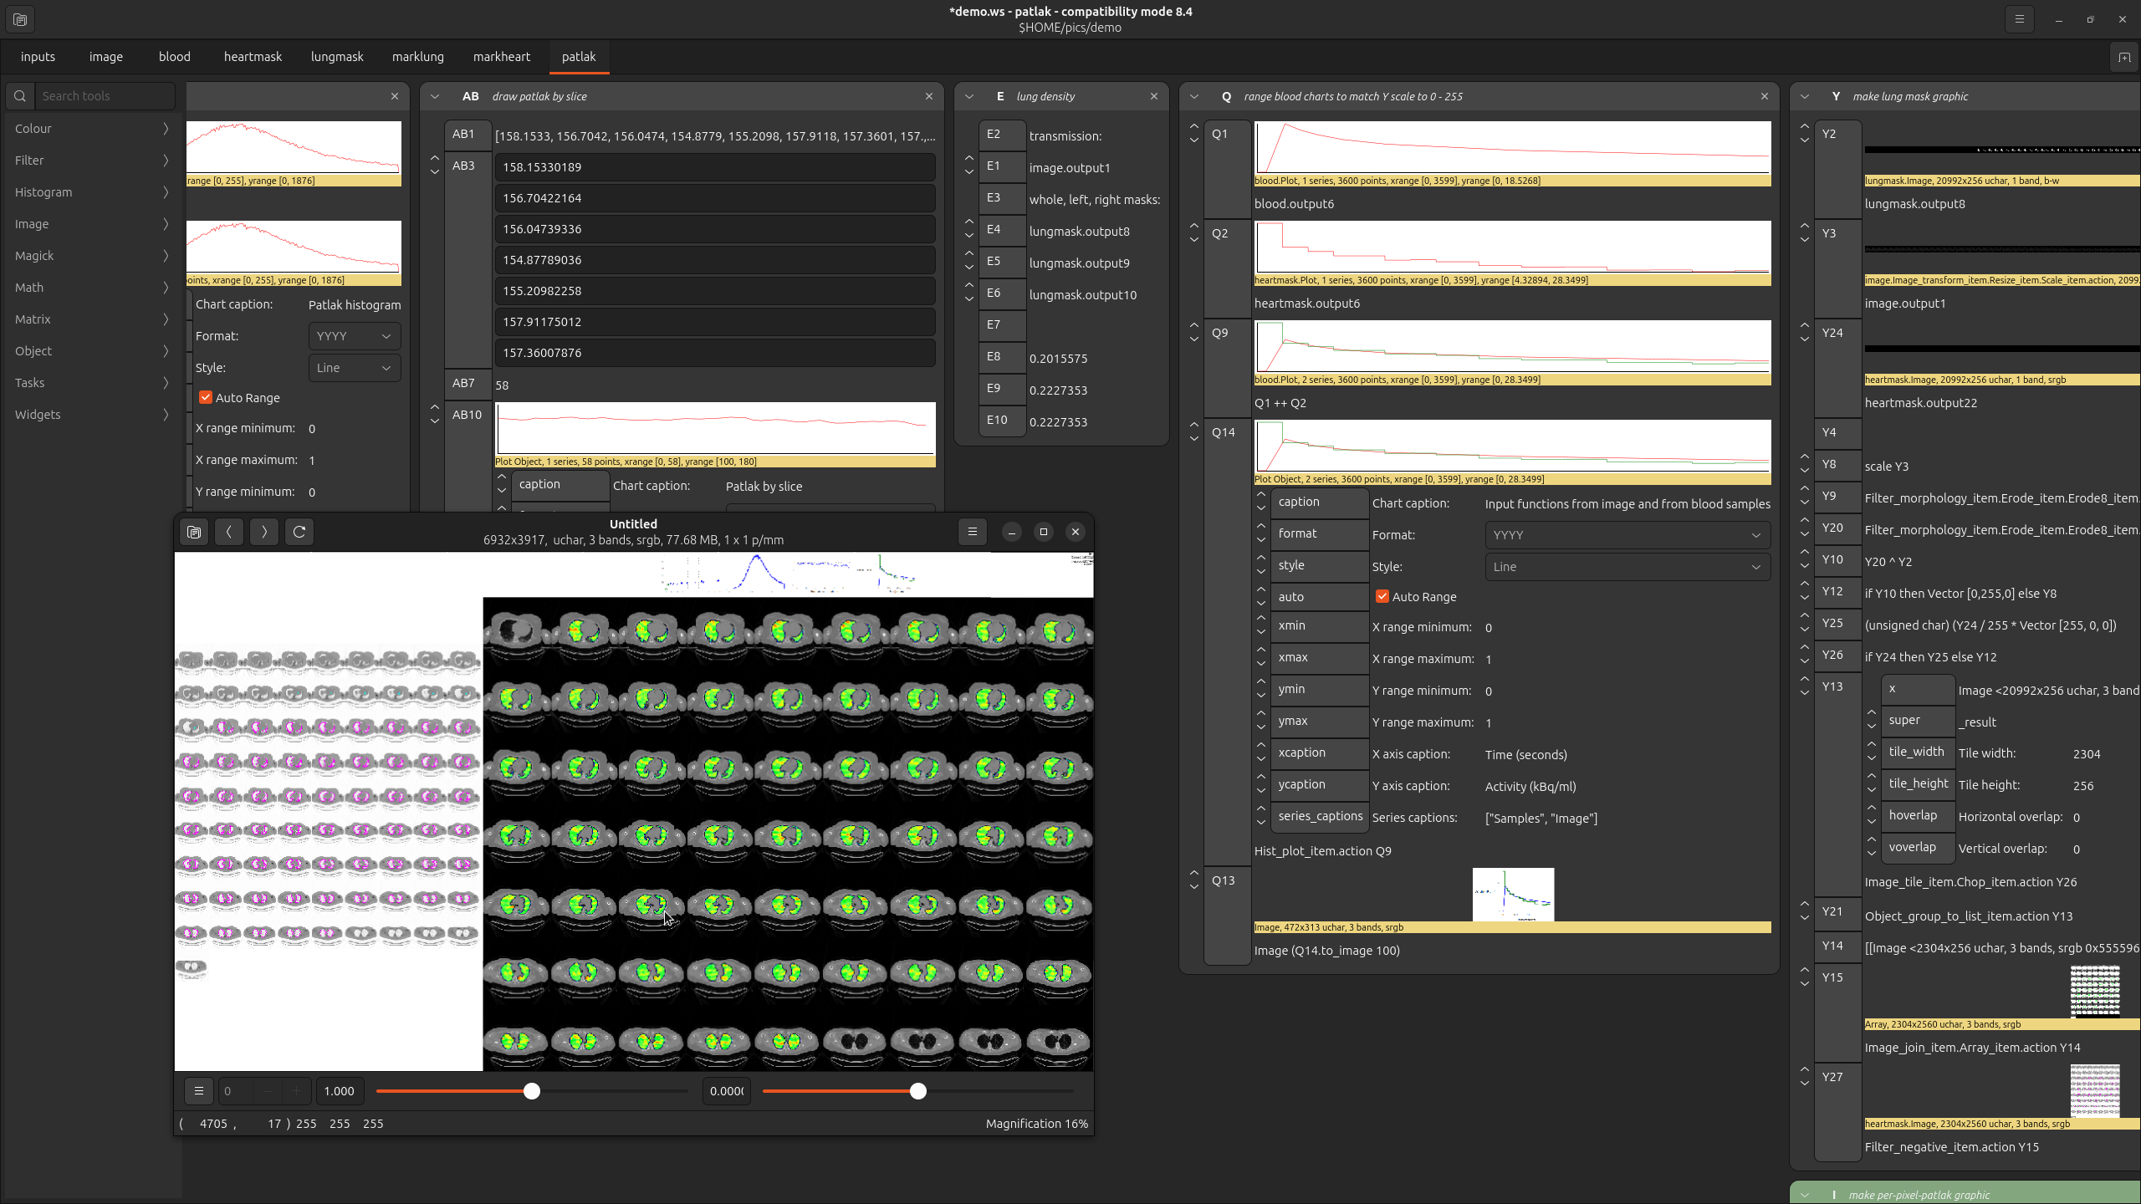Select the heartmask tab
2141x1204 pixels.
(x=253, y=56)
